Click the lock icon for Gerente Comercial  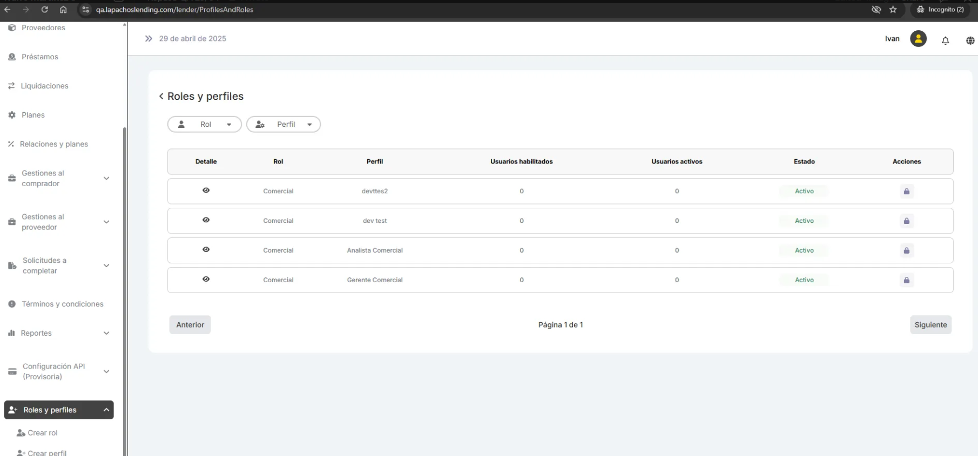[906, 280]
